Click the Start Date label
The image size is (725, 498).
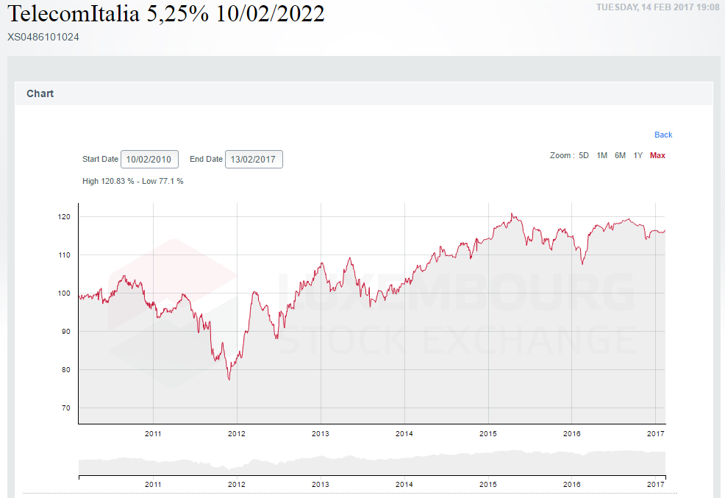100,159
